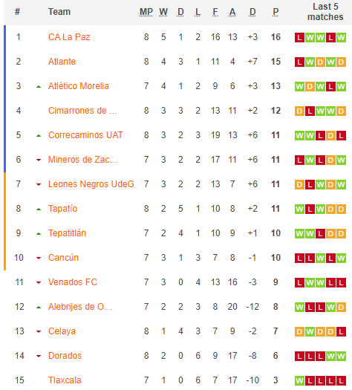Open the Tepatitlán team link
352x390 pixels.
tap(67, 233)
